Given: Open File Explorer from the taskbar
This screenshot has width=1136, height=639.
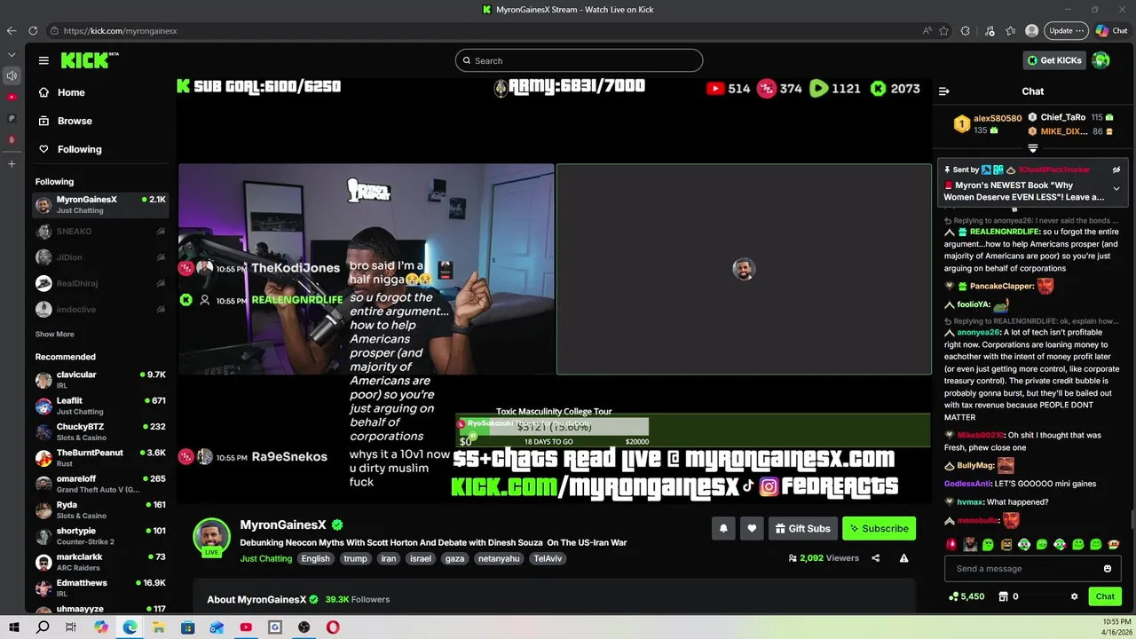Looking at the screenshot, I should point(159,627).
